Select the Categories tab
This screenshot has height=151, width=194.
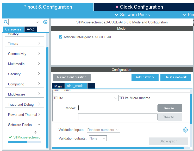point(13,29)
